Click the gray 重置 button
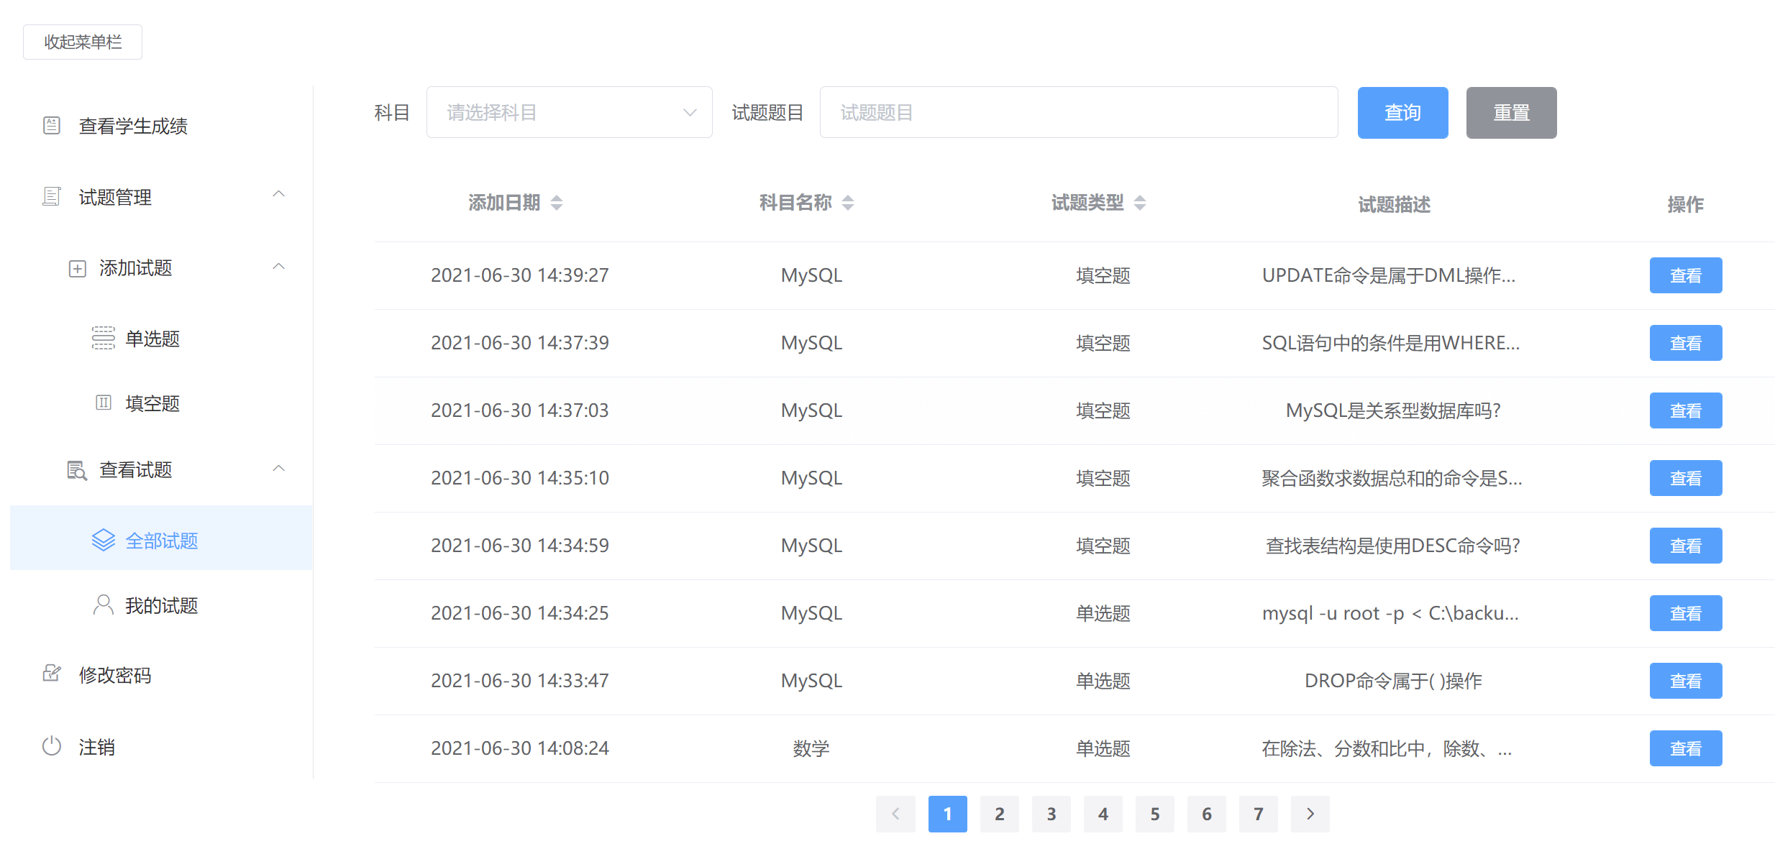This screenshot has height=854, width=1775. click(x=1511, y=113)
